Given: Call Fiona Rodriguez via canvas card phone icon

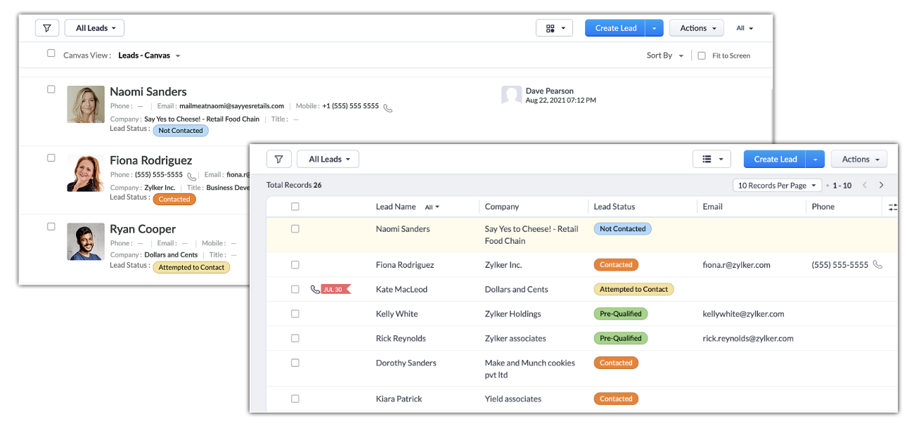Looking at the screenshot, I should tap(191, 176).
